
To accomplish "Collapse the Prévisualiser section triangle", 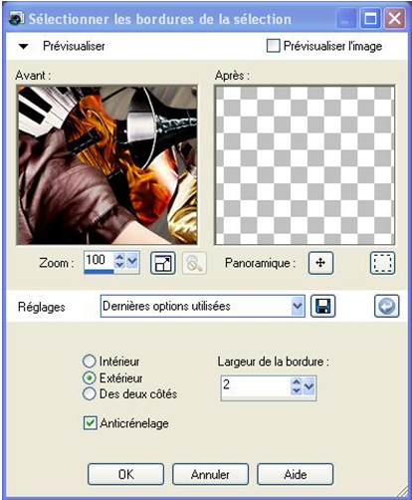I will [x=23, y=47].
